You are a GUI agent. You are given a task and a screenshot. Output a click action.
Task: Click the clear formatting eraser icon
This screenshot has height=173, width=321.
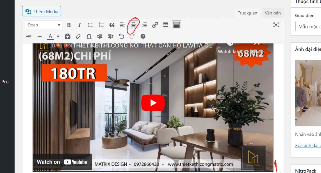point(78,36)
